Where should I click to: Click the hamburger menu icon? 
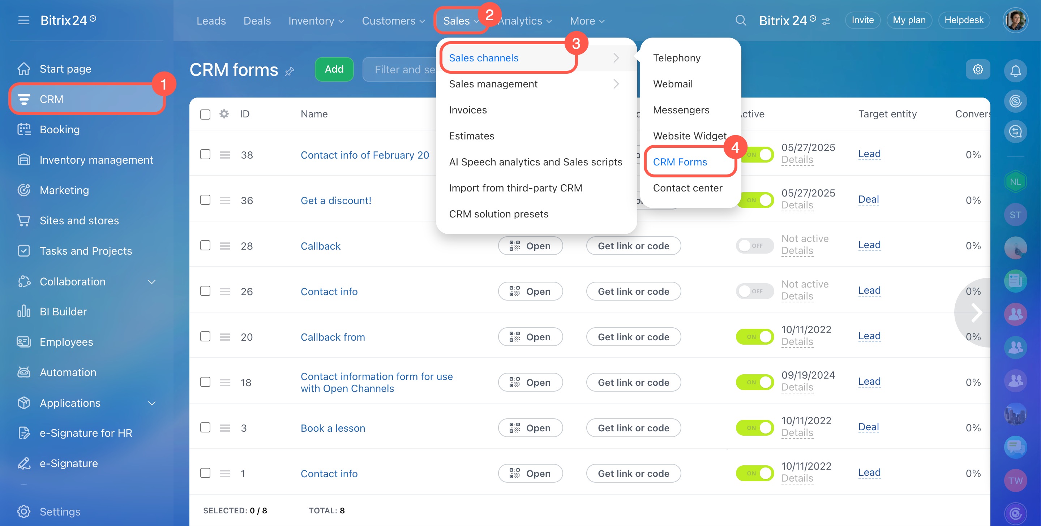point(24,20)
